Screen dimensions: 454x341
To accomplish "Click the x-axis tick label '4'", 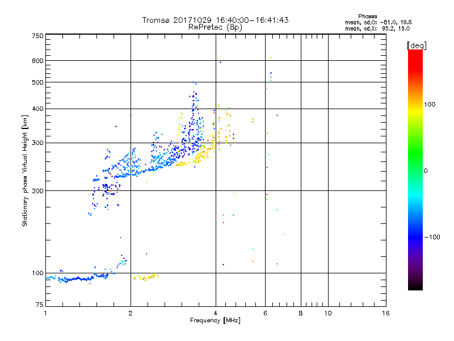I will (216, 313).
